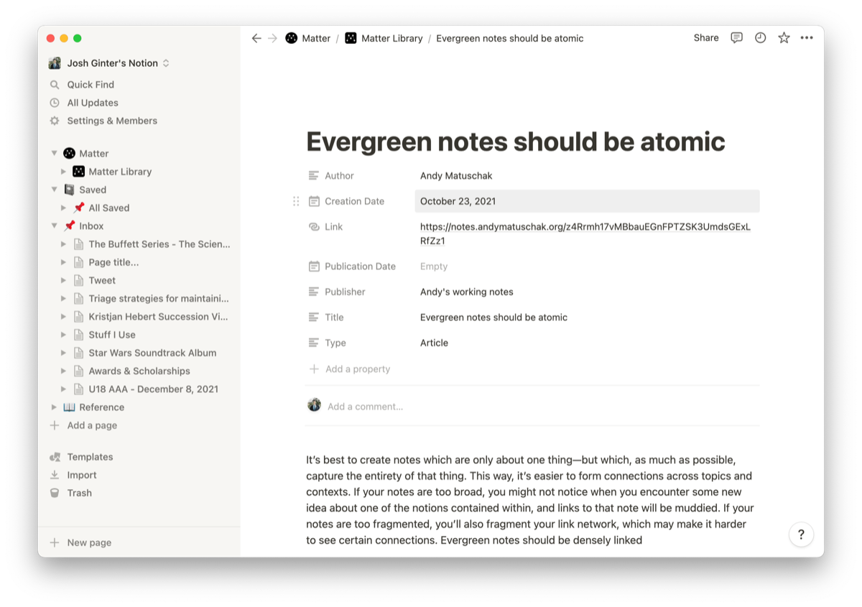Click the drag handle beside Creation Date
This screenshot has height=607, width=862.
point(296,201)
